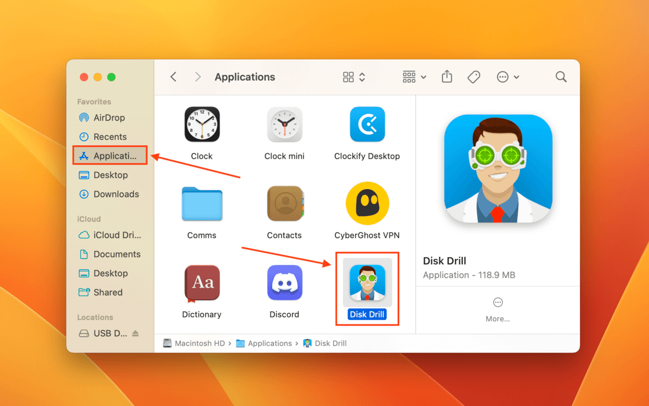The image size is (649, 406).
Task: Select Desktop under iCloud
Action: point(110,273)
